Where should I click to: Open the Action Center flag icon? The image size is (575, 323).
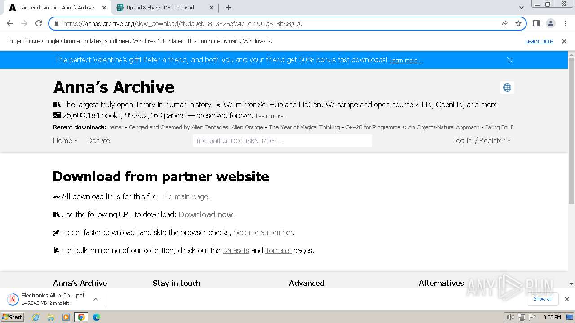pos(531,317)
